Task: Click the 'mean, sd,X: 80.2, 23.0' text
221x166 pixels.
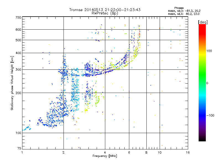Action: [x=184, y=14]
